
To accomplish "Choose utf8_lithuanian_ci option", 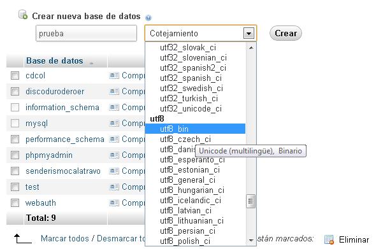I will 196,221.
